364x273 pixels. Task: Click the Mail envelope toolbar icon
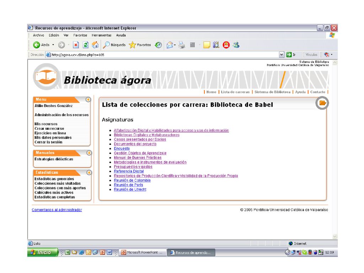click(170, 45)
